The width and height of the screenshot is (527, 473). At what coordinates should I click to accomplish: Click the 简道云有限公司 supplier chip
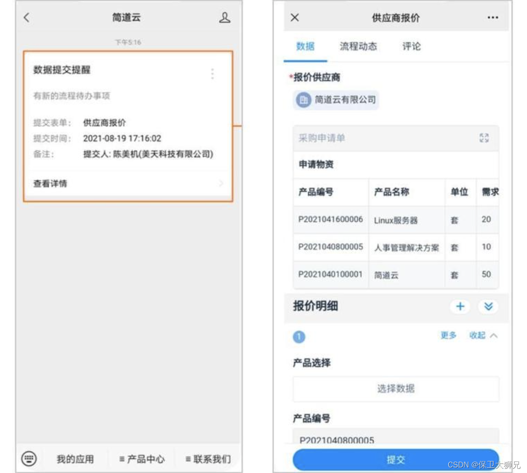(336, 100)
